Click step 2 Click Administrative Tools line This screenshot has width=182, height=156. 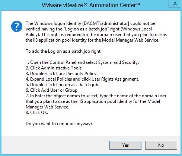(x=54, y=68)
